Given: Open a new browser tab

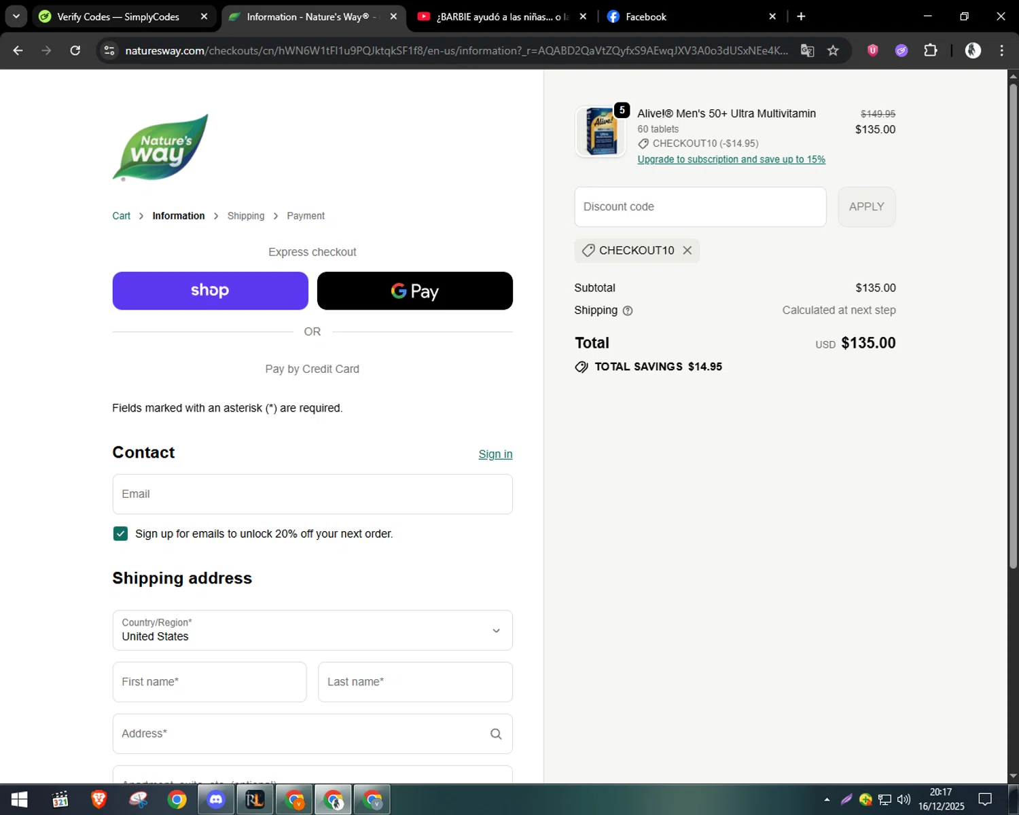Looking at the screenshot, I should pos(801,16).
